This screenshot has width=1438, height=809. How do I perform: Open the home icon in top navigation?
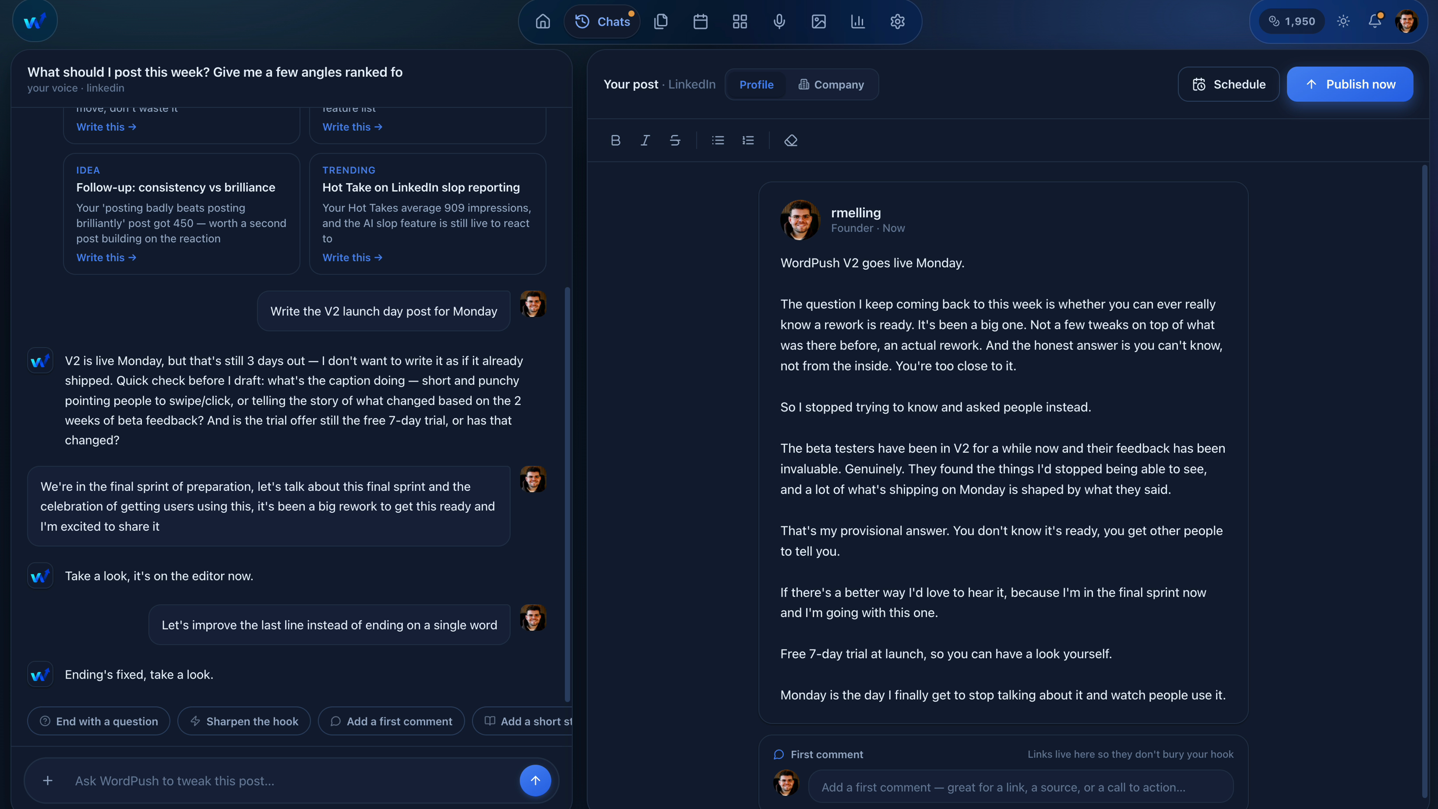click(543, 22)
